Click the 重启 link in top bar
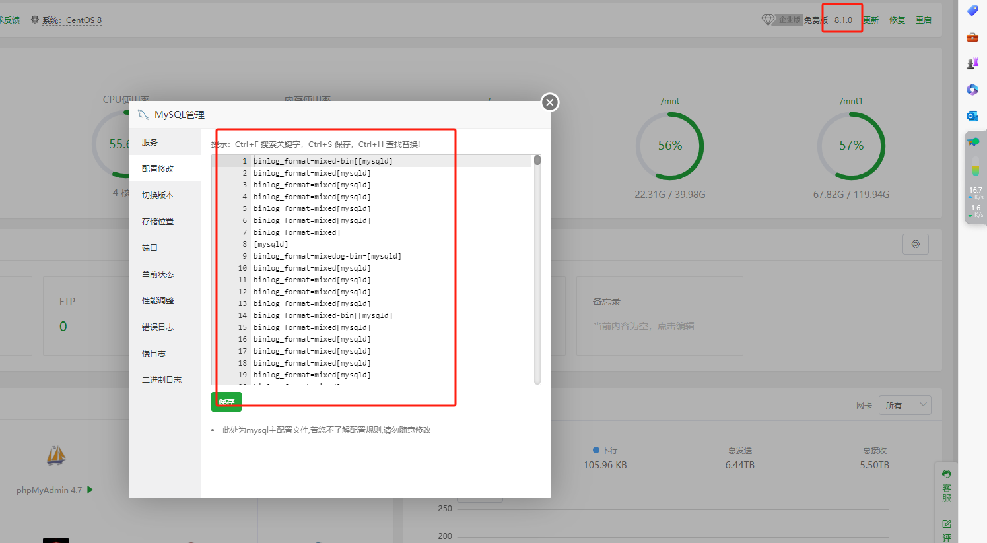The height and width of the screenshot is (543, 987). coord(924,20)
